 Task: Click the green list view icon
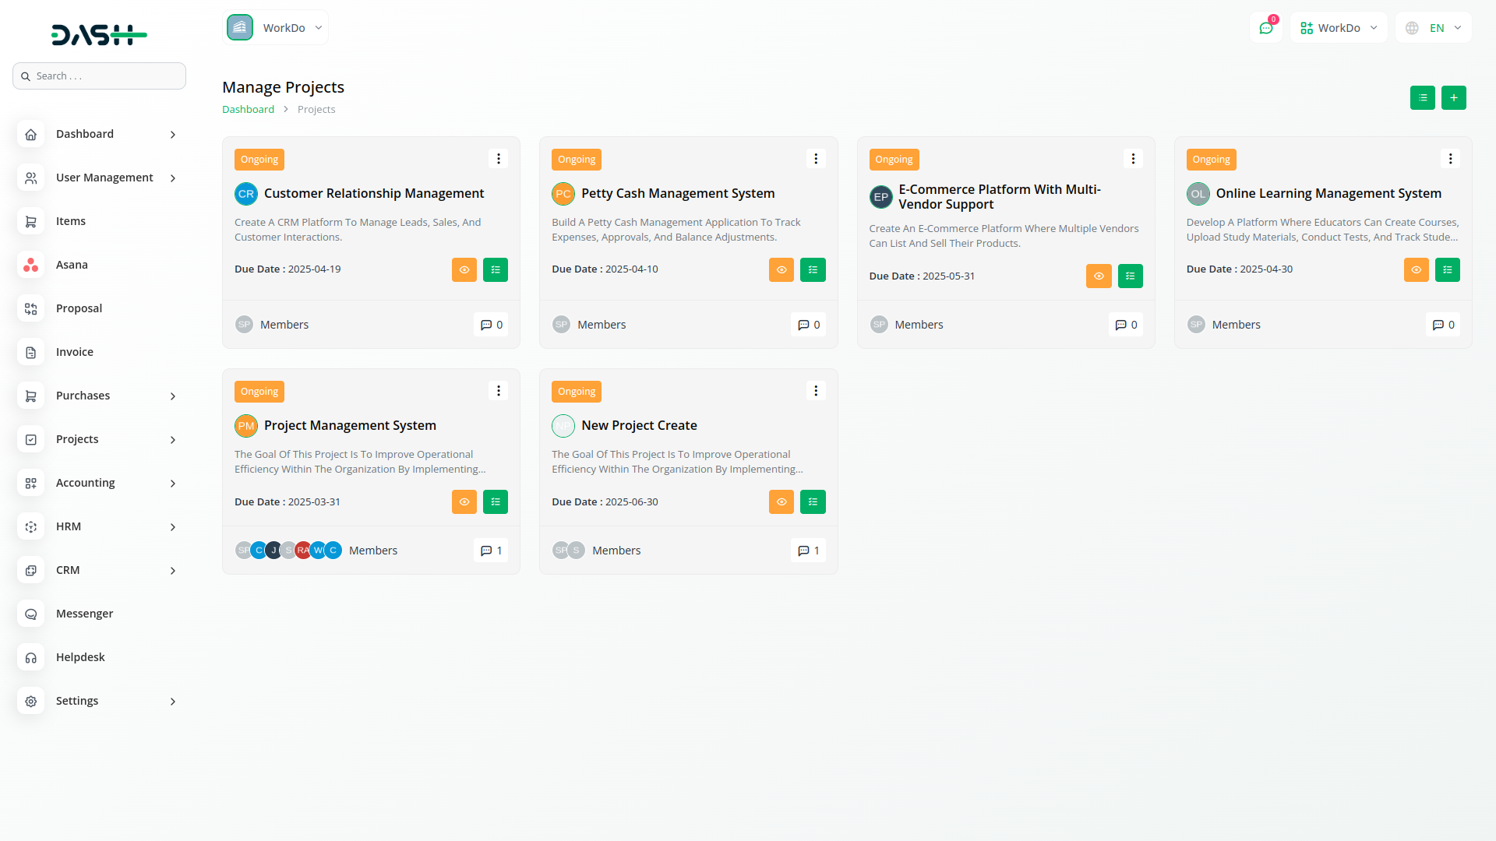click(x=1422, y=98)
